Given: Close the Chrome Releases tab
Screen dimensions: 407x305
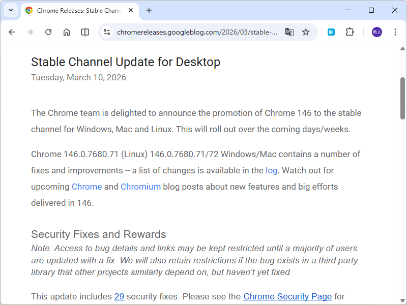Looking at the screenshot, I should point(131,10).
